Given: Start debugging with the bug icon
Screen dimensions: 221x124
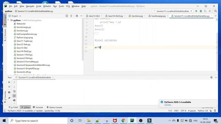Looking at the screenshot, I should click(201, 11).
